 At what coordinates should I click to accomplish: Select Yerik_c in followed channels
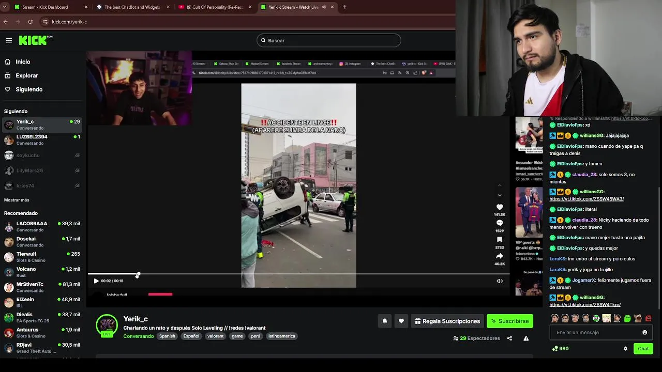42,125
